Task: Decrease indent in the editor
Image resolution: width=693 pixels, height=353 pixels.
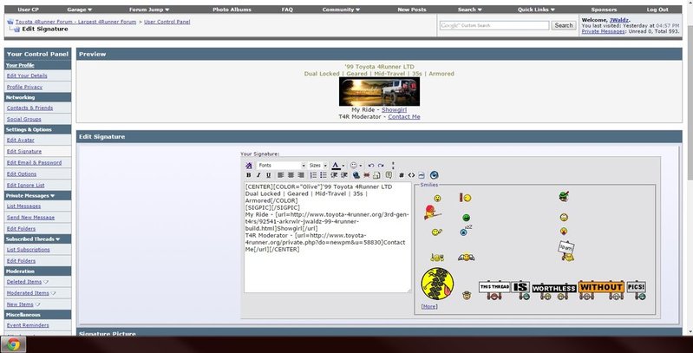Action: click(334, 175)
